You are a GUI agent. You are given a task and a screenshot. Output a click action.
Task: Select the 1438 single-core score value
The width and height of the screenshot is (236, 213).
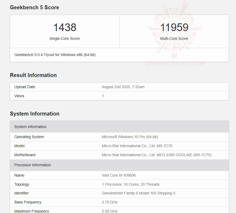65,27
